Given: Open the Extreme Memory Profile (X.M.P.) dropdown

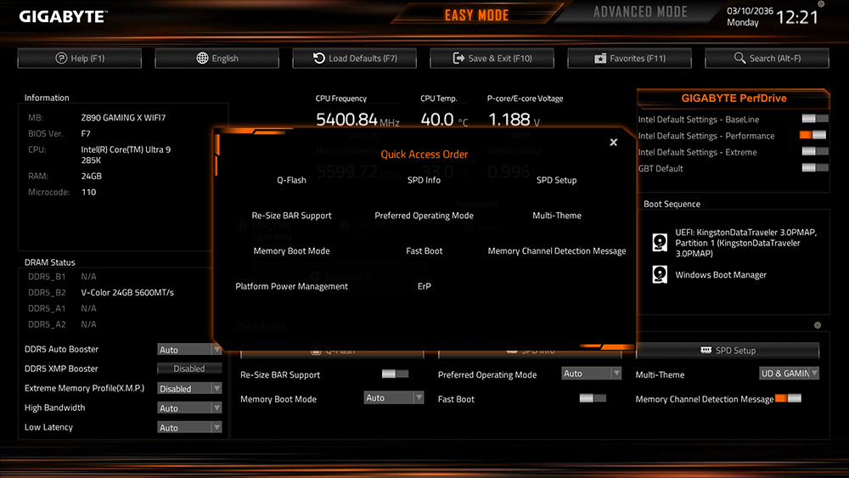Looking at the screenshot, I should pos(189,389).
